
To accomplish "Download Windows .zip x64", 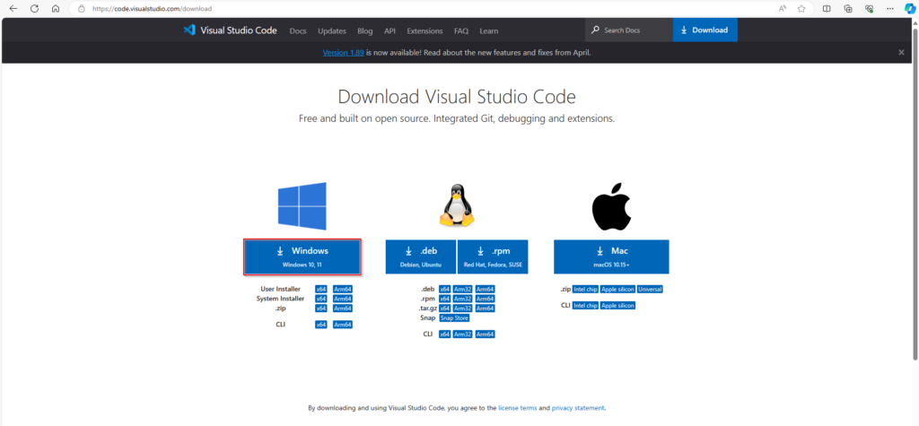I will (320, 309).
